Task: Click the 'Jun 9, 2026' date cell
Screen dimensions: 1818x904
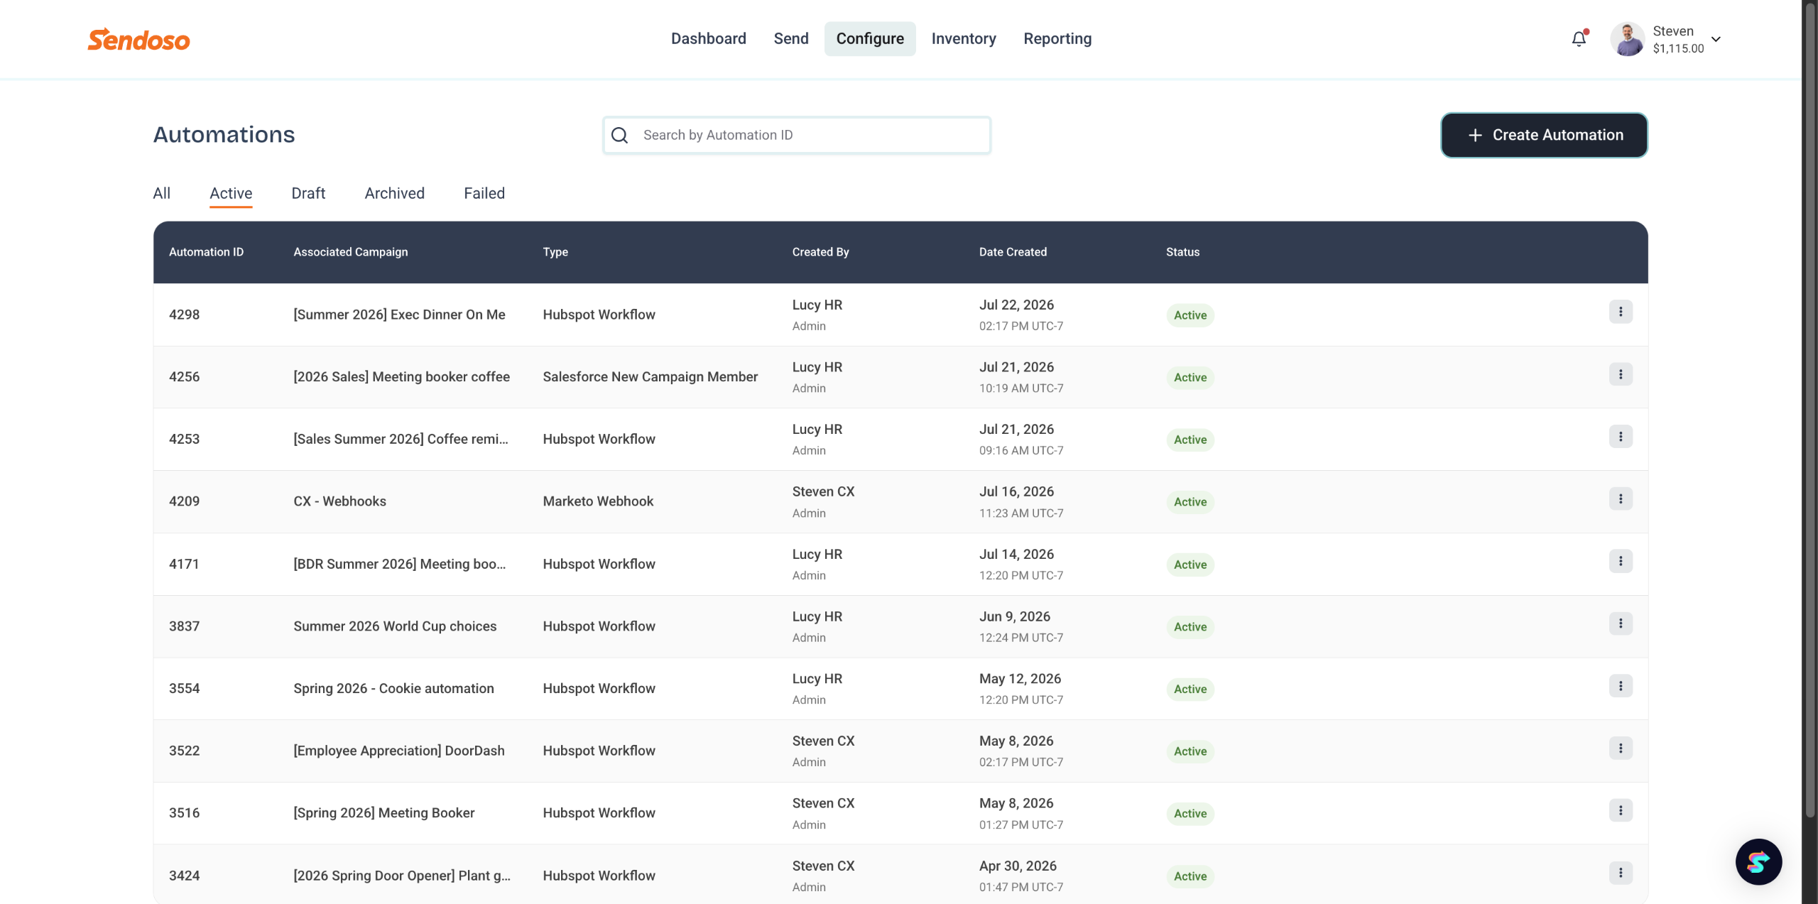Action: tap(1014, 616)
